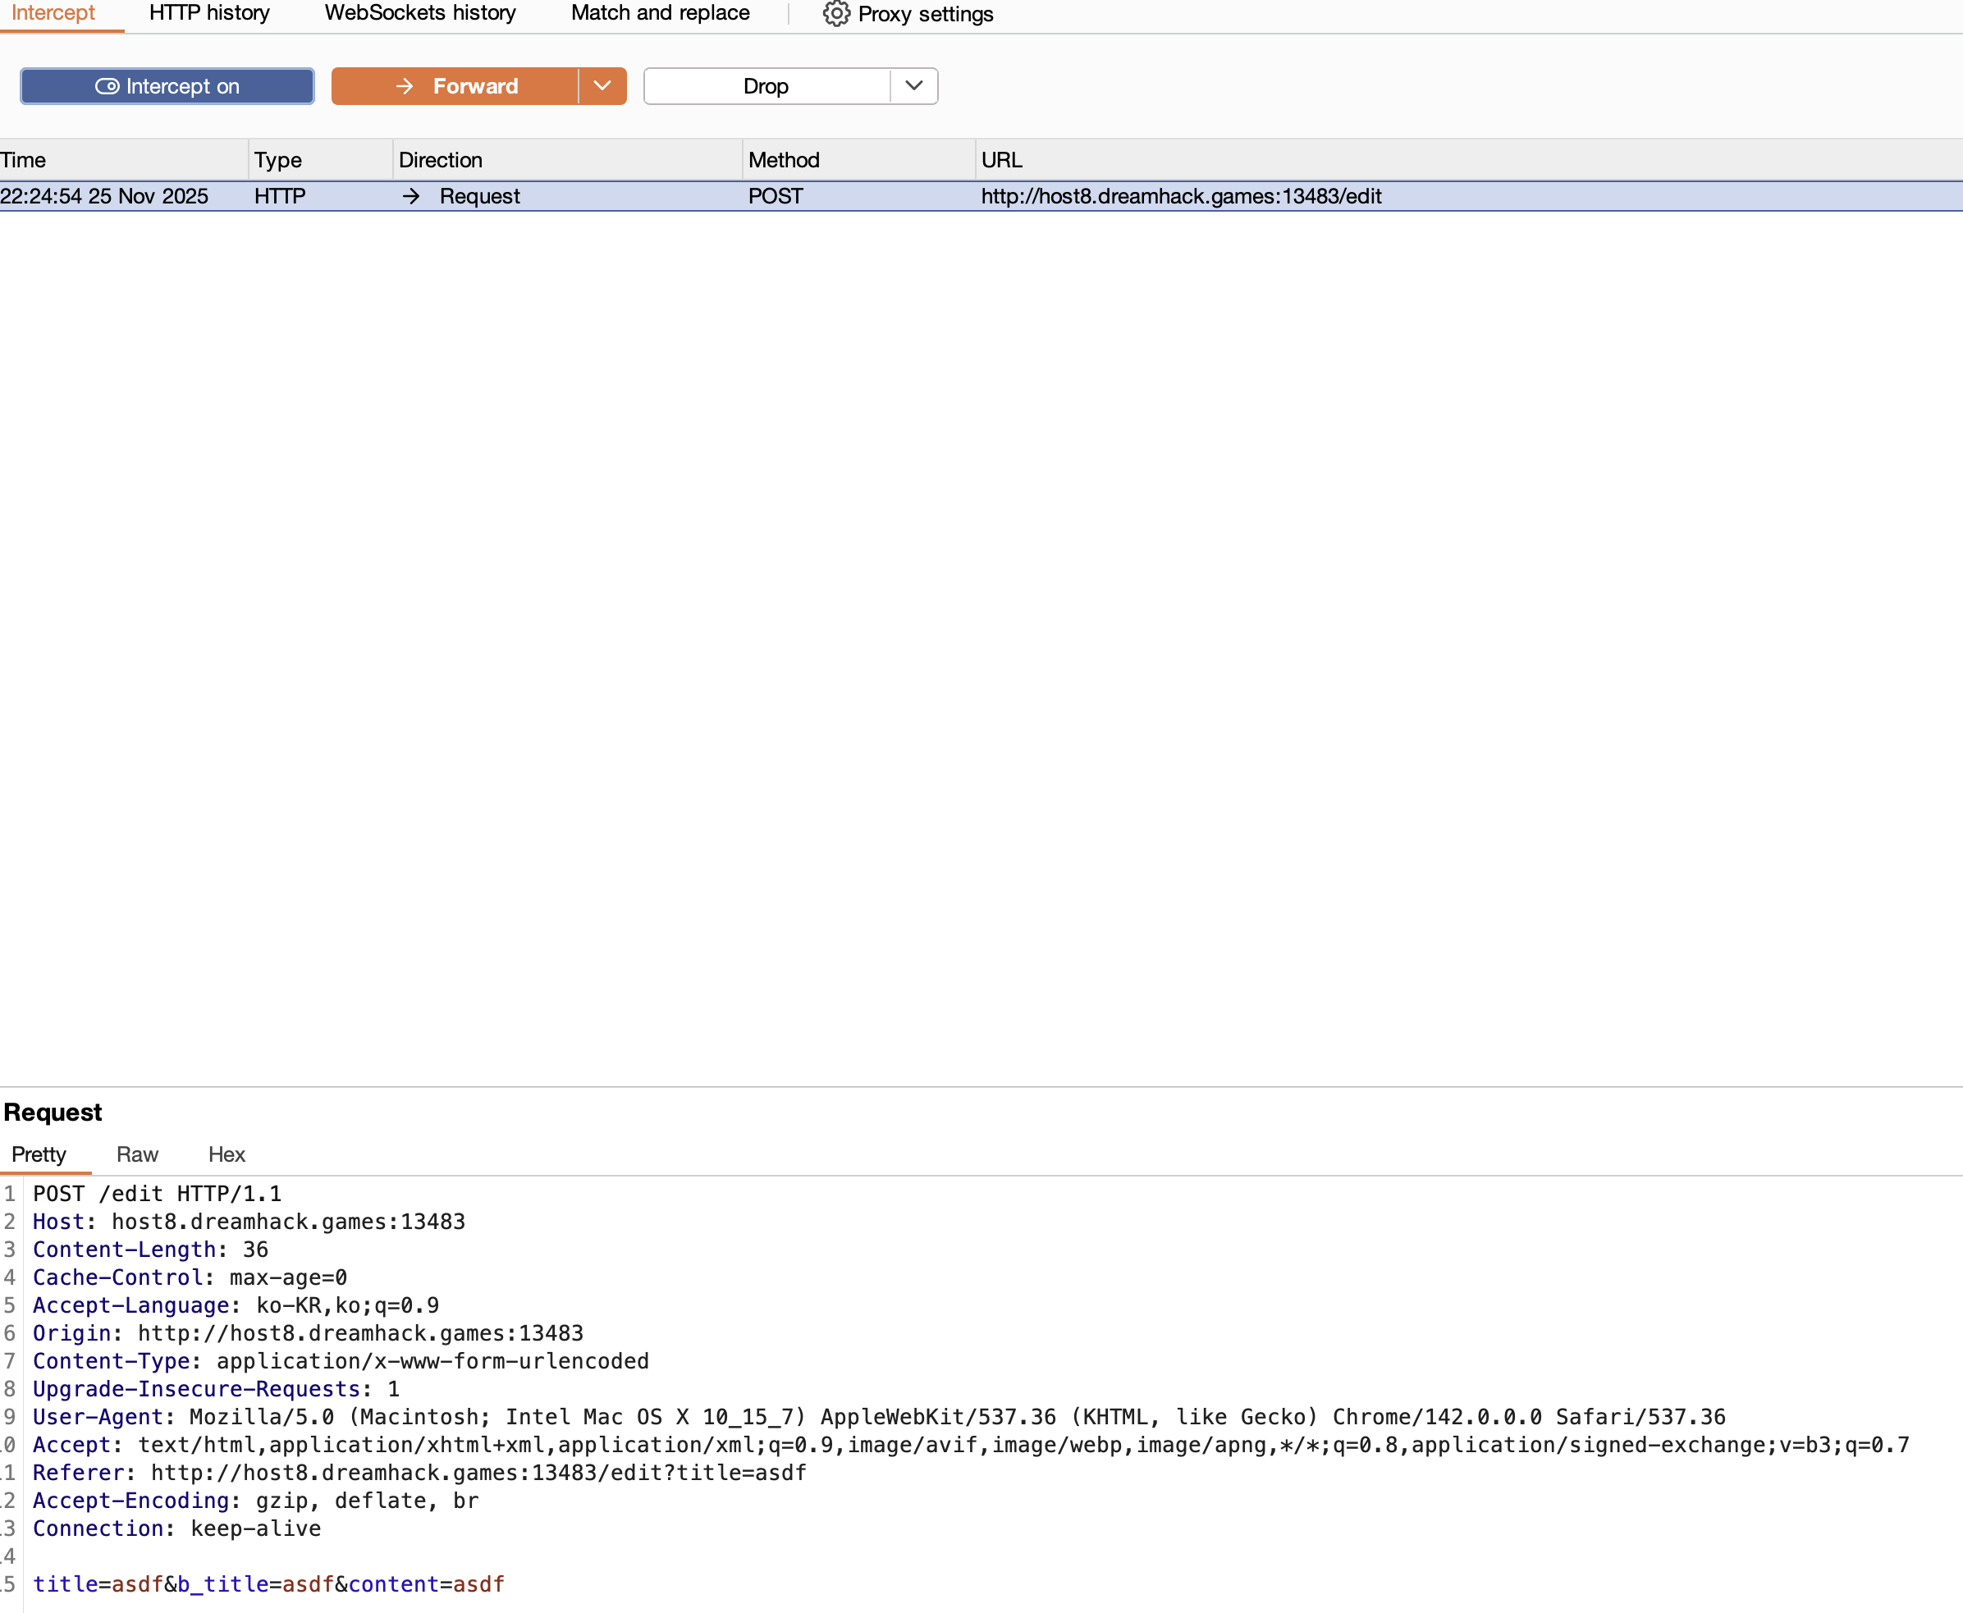Expand the Forward button dropdown arrow
Image resolution: width=1963 pixels, height=1613 pixels.
602,86
